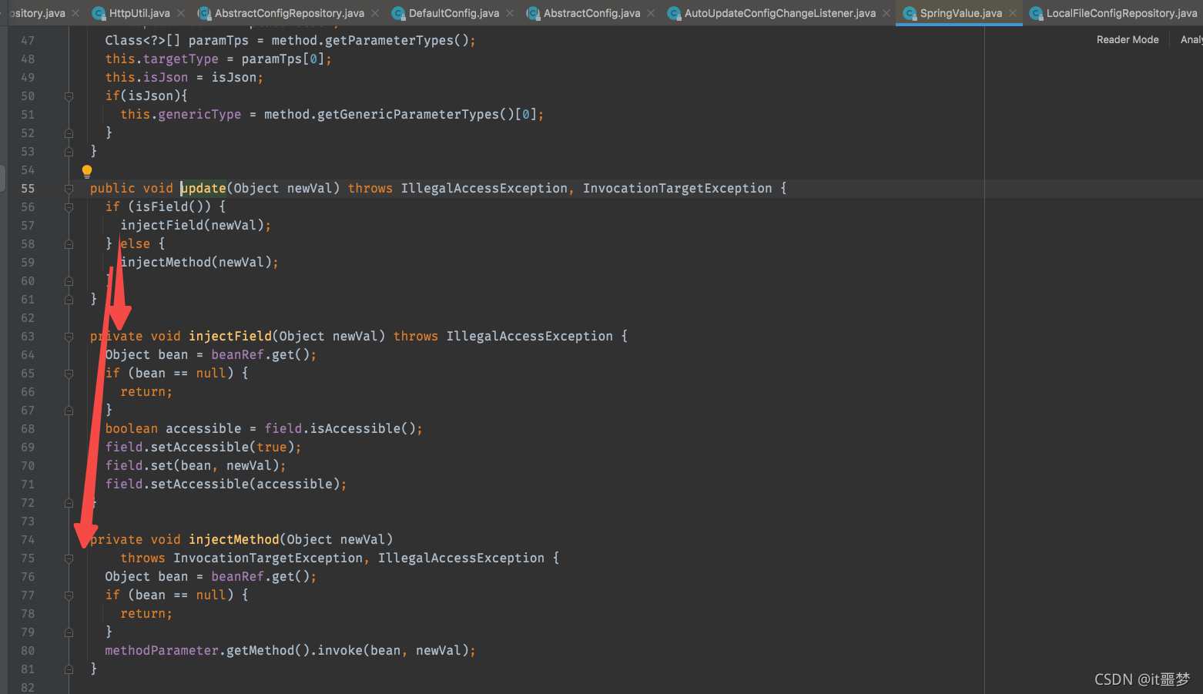Select the SpringValue.java tab

tap(960, 13)
